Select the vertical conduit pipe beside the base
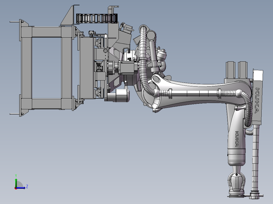Screen dimensions: 273x204 pos(256,158)
